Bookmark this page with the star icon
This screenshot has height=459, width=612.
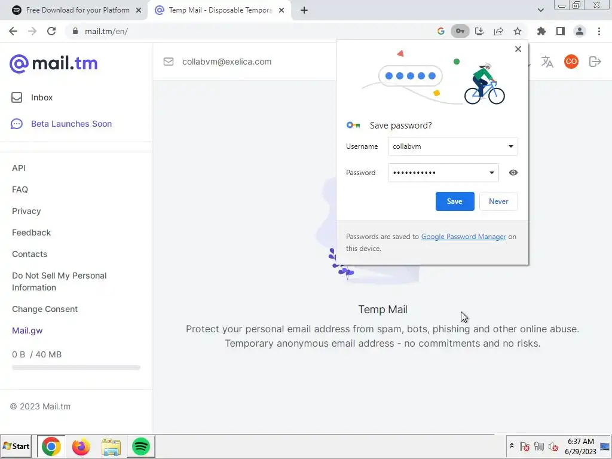(x=518, y=31)
